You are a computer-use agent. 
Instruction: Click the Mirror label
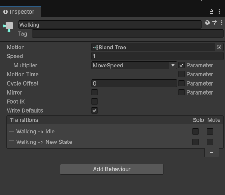click(14, 92)
